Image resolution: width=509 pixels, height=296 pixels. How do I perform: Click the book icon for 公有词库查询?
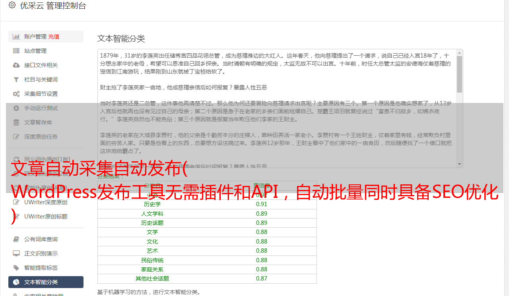pos(16,239)
